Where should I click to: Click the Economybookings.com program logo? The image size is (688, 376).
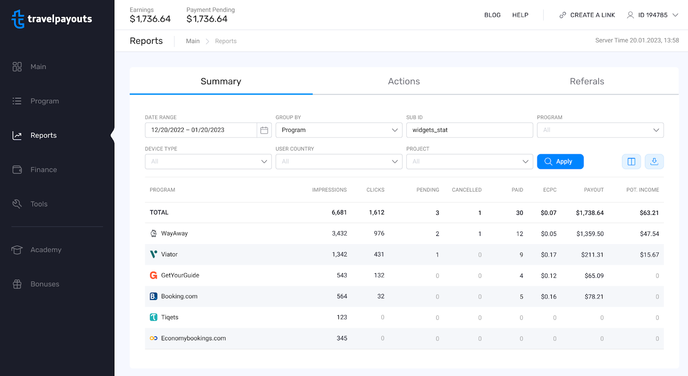(154, 338)
